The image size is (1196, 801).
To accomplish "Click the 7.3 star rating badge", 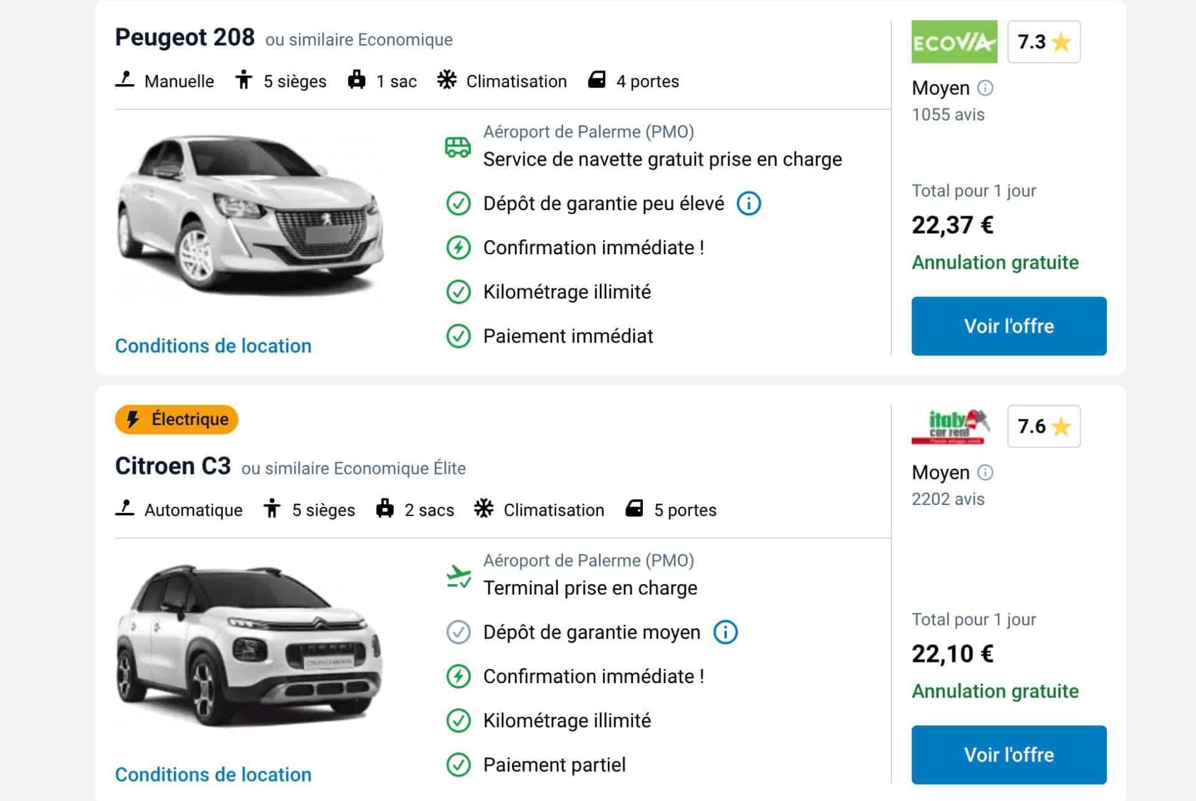I will click(x=1043, y=42).
